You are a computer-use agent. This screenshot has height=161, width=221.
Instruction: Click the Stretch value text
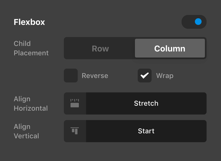pyautogui.click(x=146, y=103)
